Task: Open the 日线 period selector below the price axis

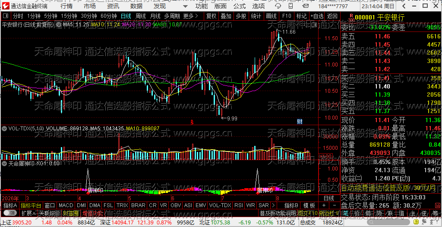Action: click(x=328, y=198)
